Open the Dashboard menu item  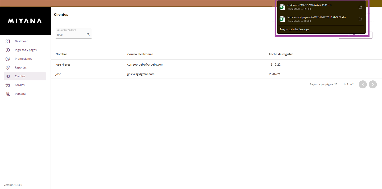point(25,41)
